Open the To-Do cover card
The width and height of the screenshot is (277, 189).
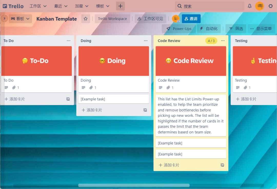tap(37, 69)
